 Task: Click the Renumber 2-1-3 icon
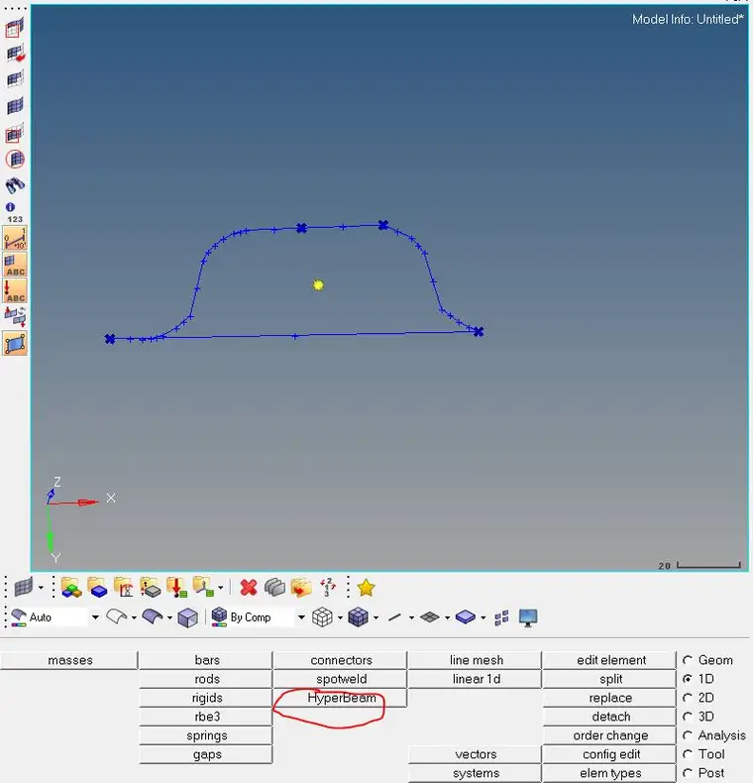tap(328, 587)
